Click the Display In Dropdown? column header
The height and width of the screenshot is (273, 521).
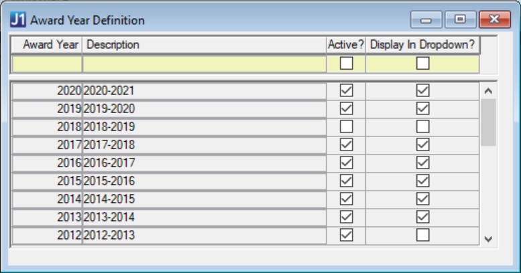pyautogui.click(x=422, y=45)
